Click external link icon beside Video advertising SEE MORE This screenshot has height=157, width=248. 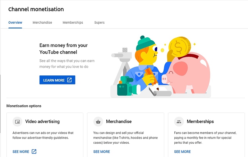click(34, 152)
